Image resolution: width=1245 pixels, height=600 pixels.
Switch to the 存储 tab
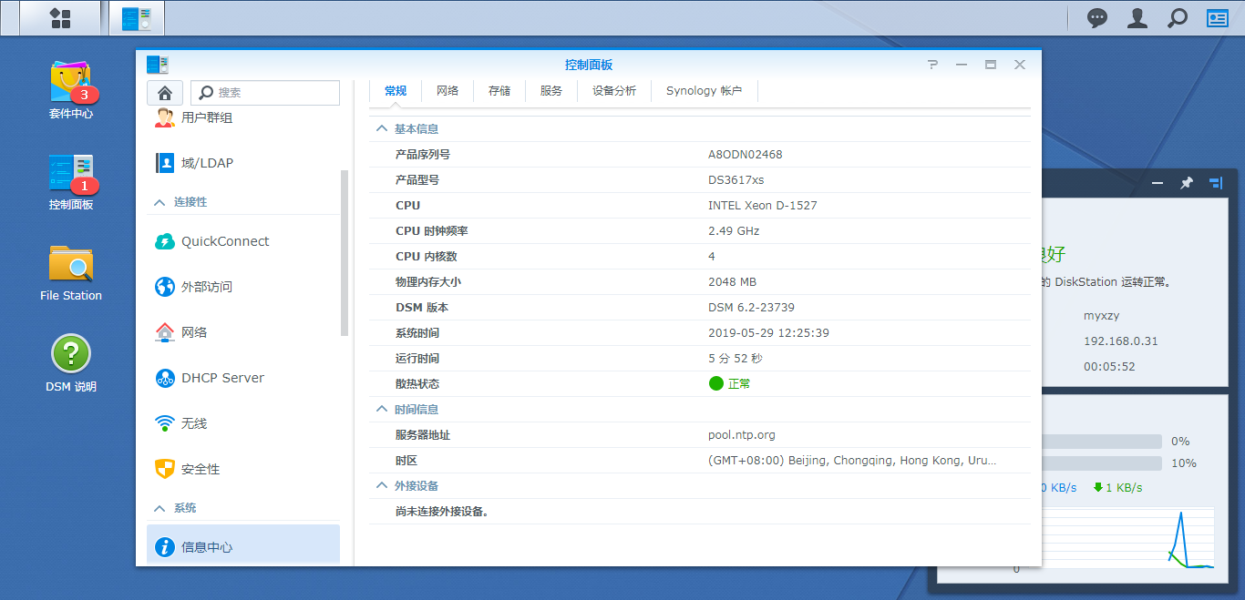pos(499,90)
